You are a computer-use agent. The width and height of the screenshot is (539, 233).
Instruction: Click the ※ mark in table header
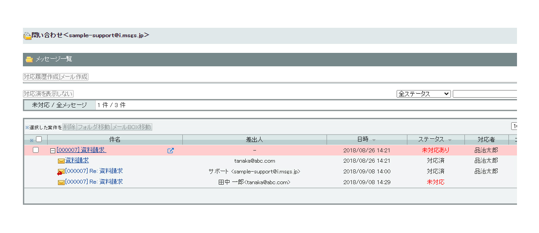(31, 140)
